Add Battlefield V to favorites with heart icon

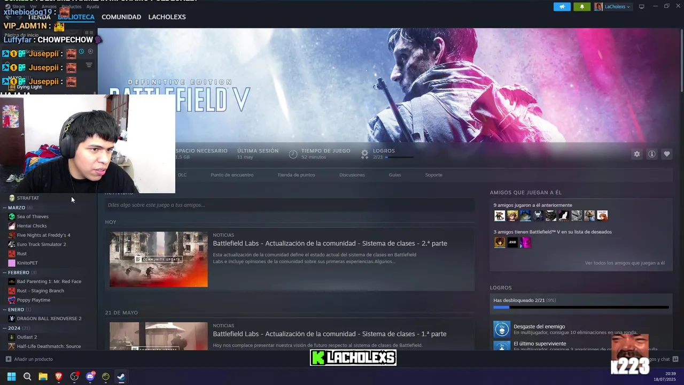pos(667,154)
